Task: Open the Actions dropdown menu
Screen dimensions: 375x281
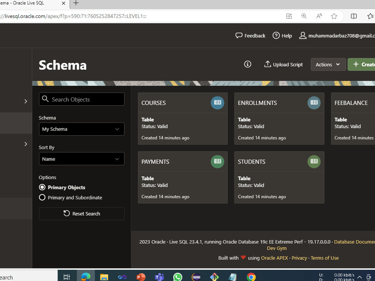Action: tap(328, 64)
